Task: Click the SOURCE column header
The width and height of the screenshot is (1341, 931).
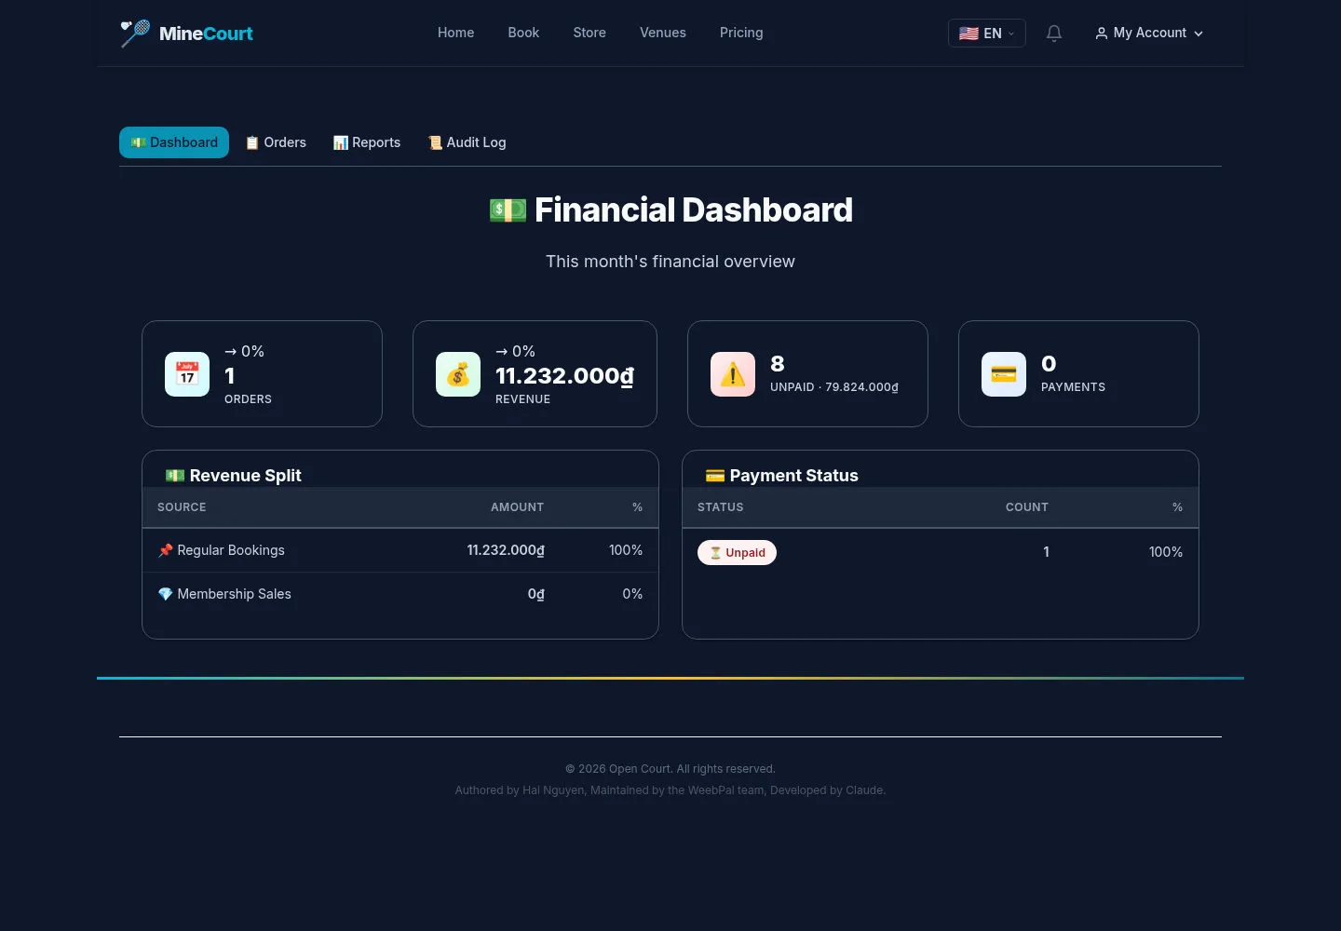Action: tap(182, 507)
